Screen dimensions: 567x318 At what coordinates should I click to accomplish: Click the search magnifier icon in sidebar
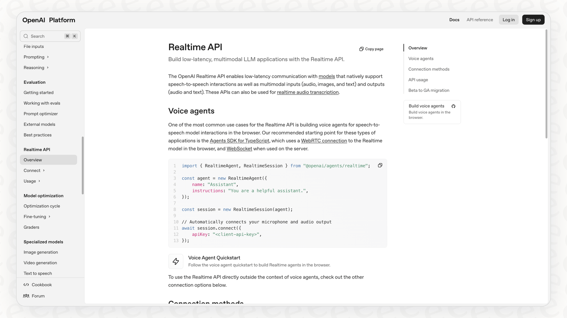pyautogui.click(x=26, y=36)
